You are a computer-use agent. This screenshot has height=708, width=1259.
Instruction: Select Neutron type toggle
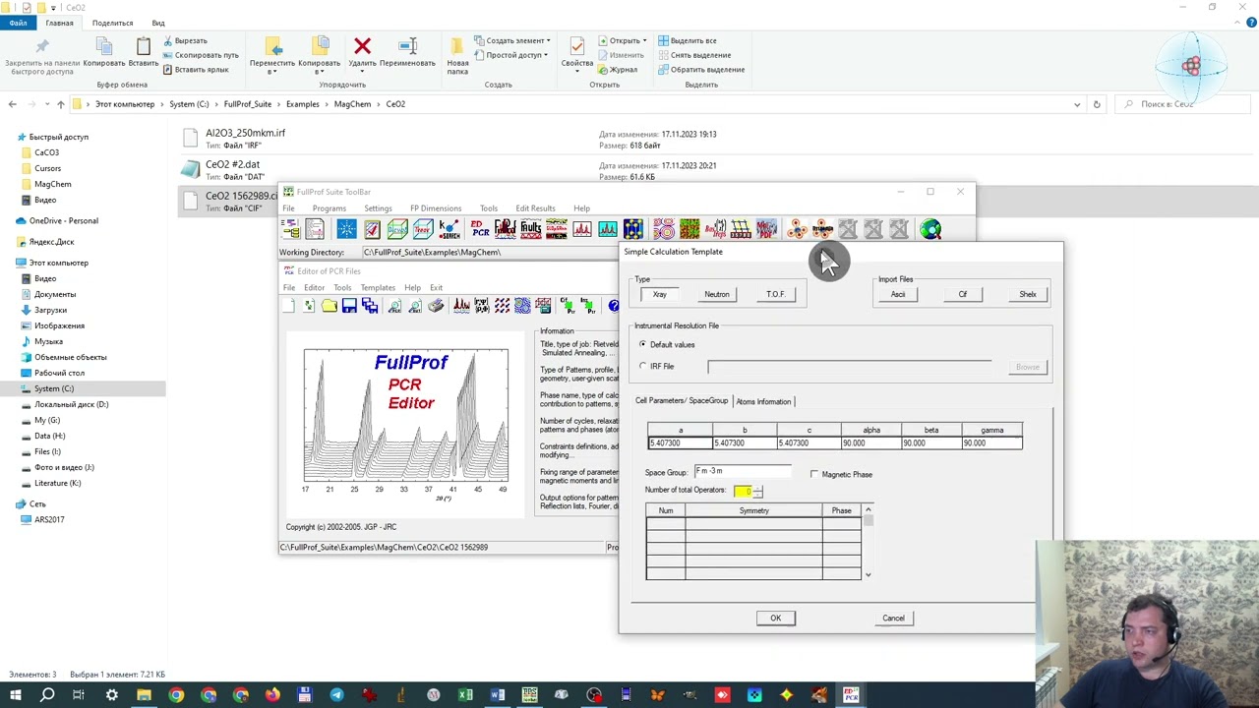coord(717,294)
